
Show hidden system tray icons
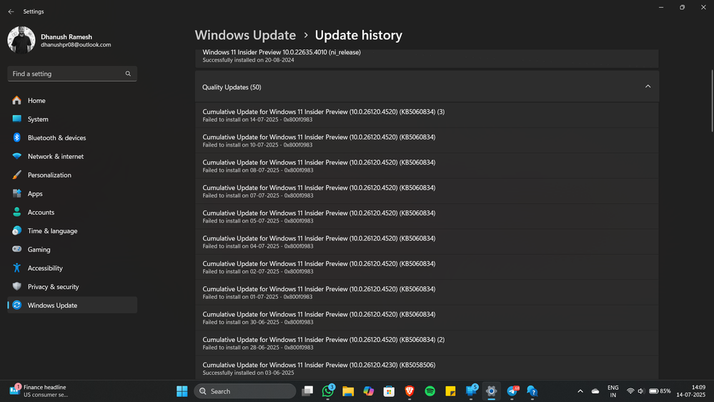580,391
